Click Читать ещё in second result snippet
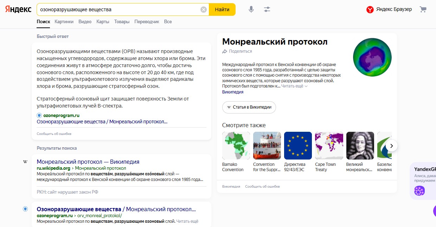The height and width of the screenshot is (227, 436). [x=187, y=221]
